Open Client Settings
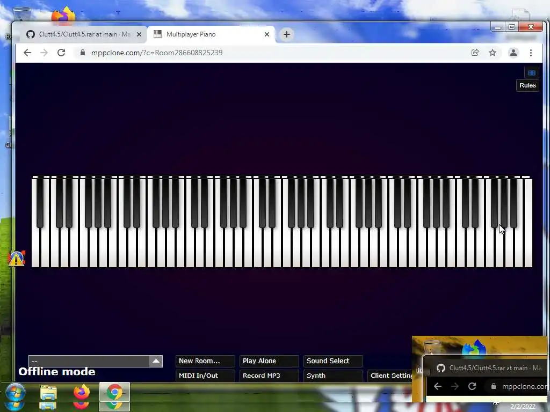The height and width of the screenshot is (412, 550). pyautogui.click(x=390, y=376)
